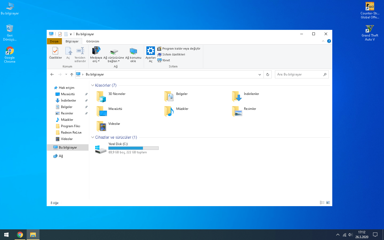The image size is (384, 240).
Task: Show hidden system tray icons
Action: point(338,235)
